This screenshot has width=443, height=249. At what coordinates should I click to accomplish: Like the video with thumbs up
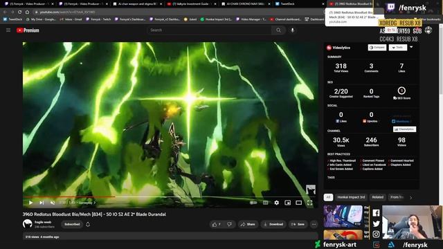[x=216, y=224]
